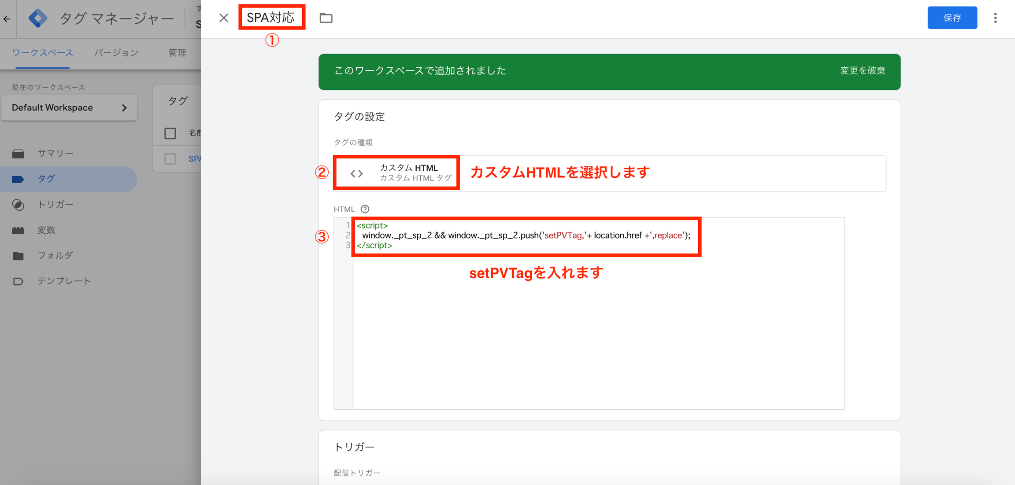
Task: Switch to the バージョン tab
Action: pyautogui.click(x=116, y=52)
